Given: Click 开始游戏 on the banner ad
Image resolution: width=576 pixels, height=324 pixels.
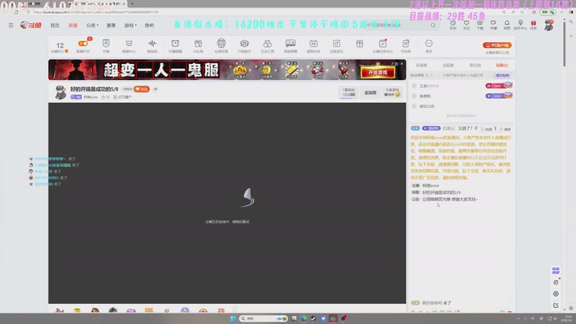Looking at the screenshot, I should pos(377,73).
